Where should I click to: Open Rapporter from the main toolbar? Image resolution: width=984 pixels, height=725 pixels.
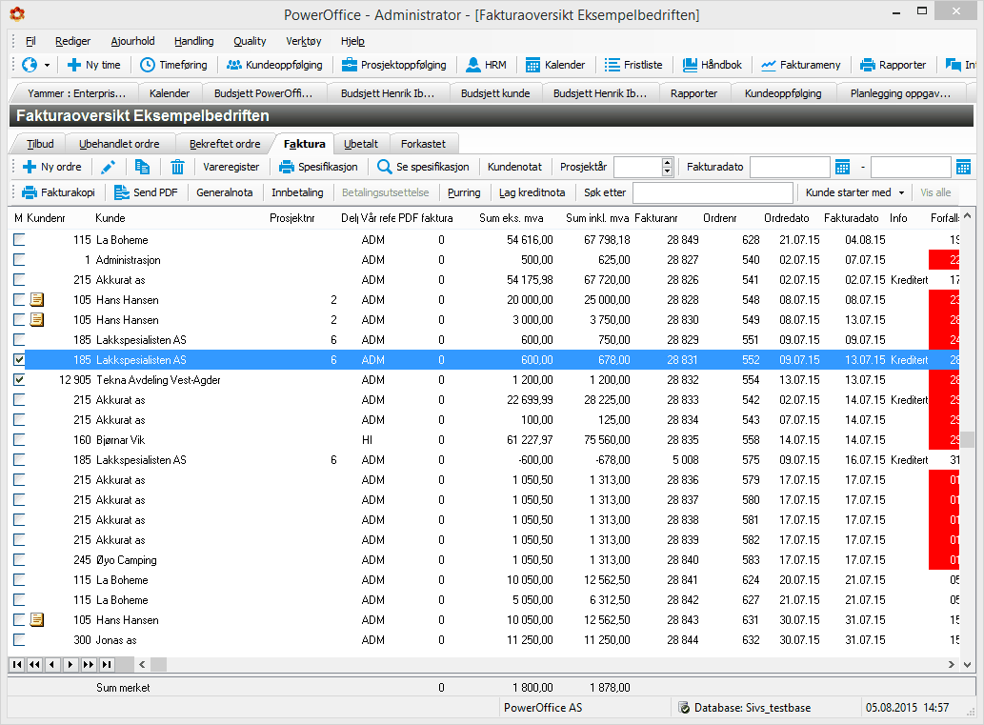point(893,65)
